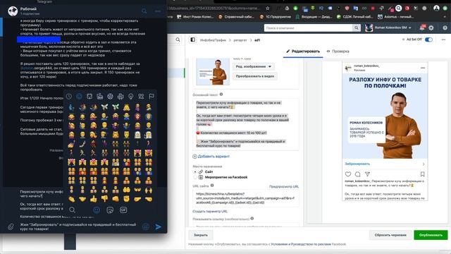Select symbols emoji category

coord(141,97)
